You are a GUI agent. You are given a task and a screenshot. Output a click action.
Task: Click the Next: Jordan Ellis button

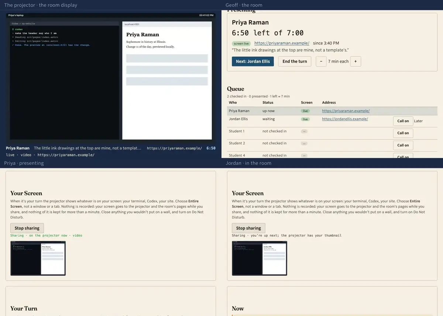[253, 61]
